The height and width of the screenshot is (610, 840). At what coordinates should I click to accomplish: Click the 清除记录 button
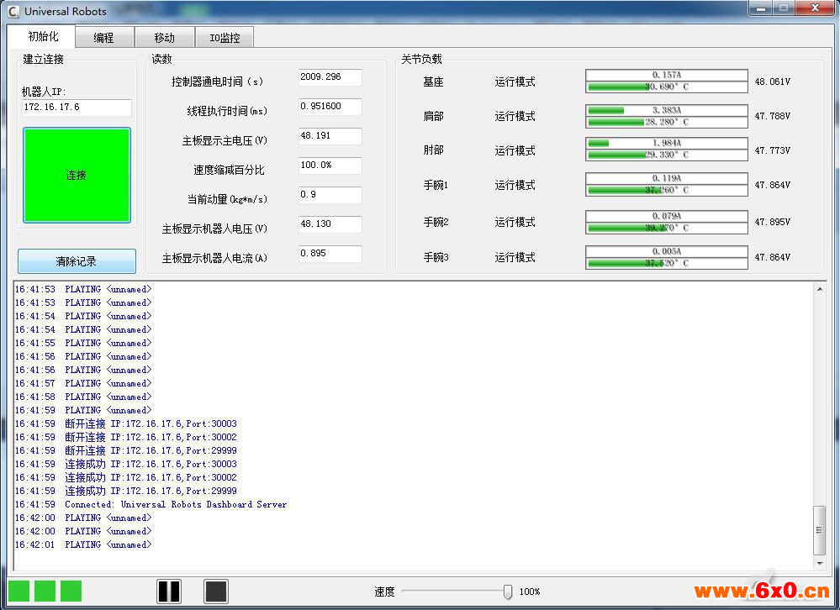77,261
